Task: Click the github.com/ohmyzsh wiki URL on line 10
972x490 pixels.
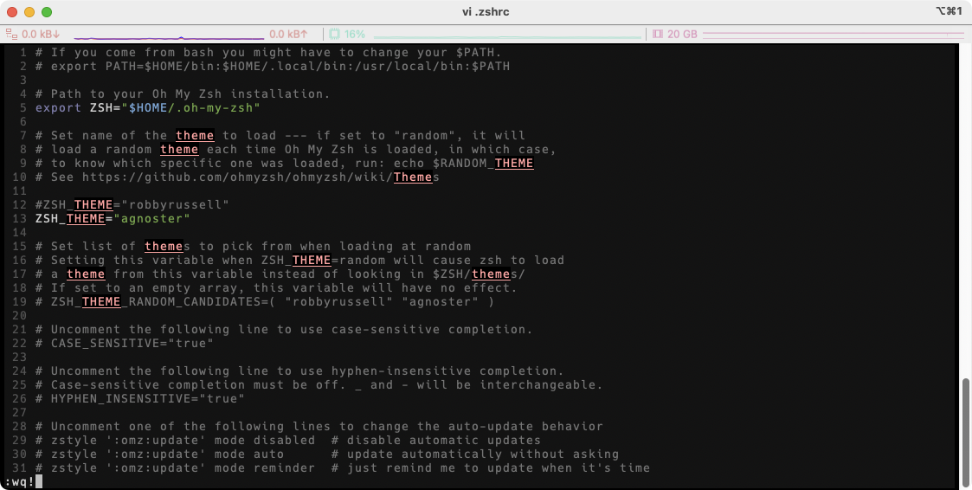Action: (261, 177)
